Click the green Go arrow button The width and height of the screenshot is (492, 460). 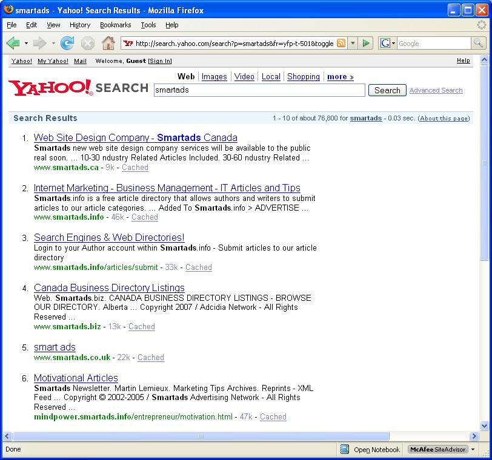(365, 43)
